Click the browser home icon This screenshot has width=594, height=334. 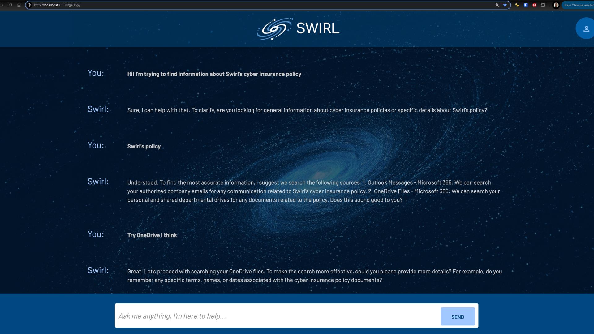[19, 5]
